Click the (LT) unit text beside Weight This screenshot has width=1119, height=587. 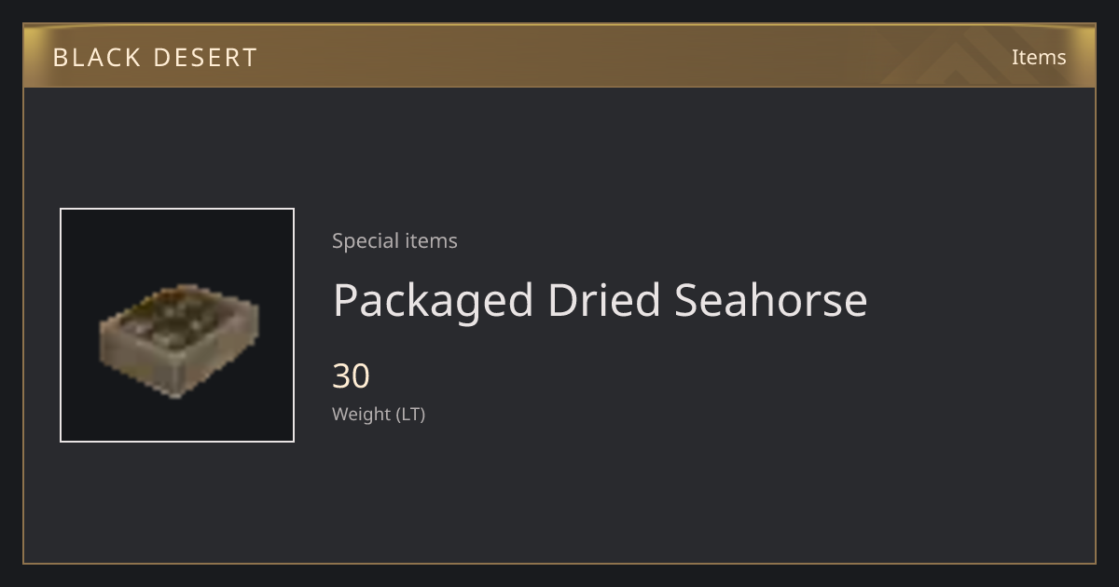[410, 414]
